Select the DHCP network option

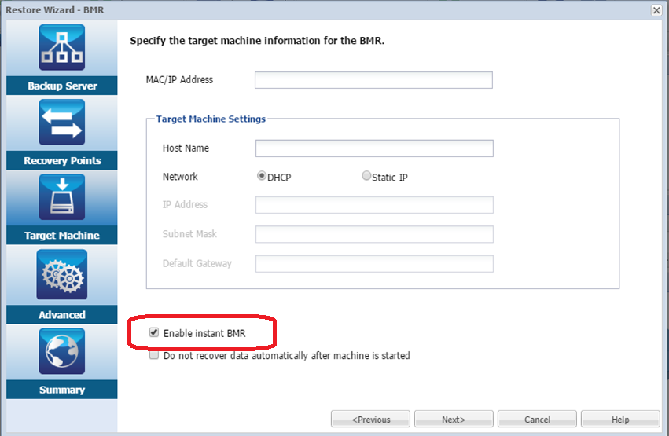click(262, 177)
